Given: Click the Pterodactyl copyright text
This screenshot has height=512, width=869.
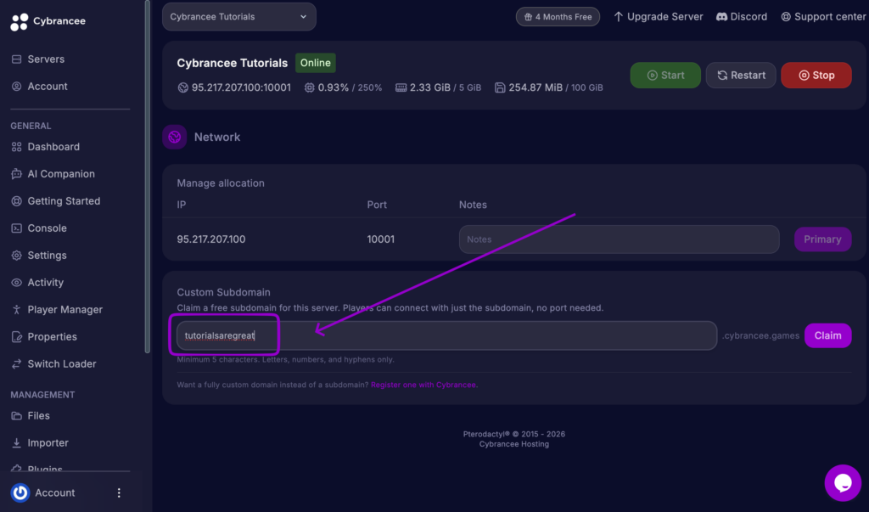Looking at the screenshot, I should [514, 434].
